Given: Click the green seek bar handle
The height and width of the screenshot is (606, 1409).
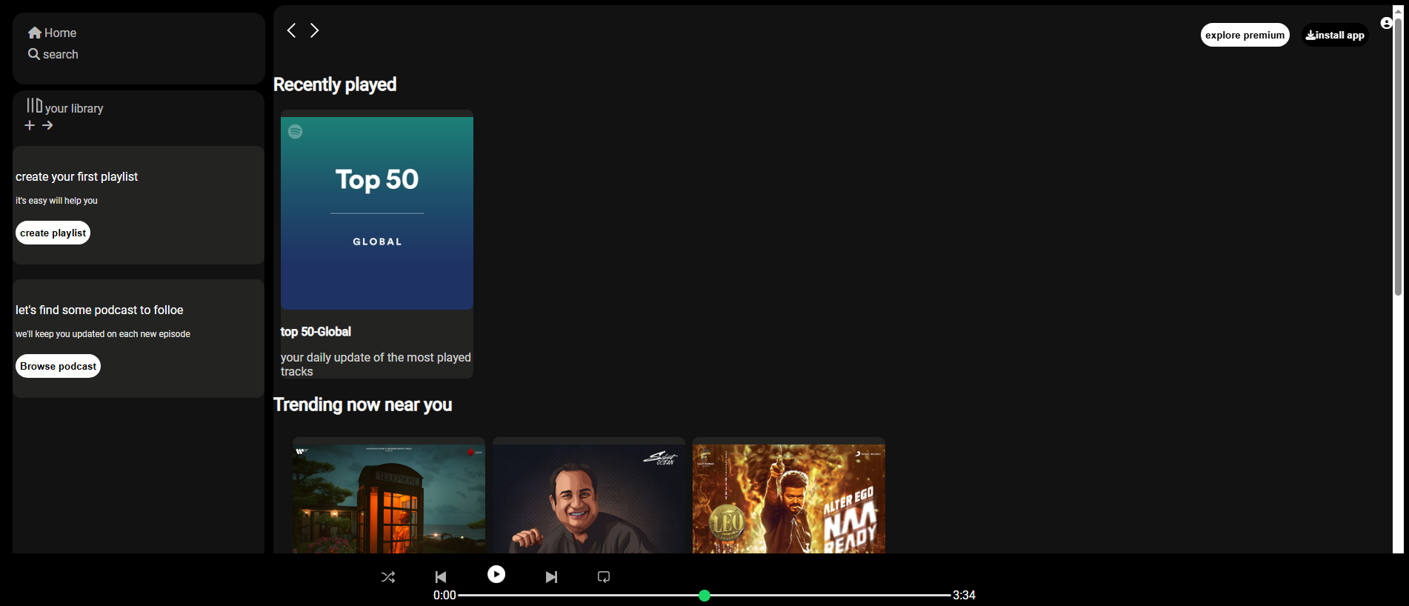Looking at the screenshot, I should [x=704, y=596].
